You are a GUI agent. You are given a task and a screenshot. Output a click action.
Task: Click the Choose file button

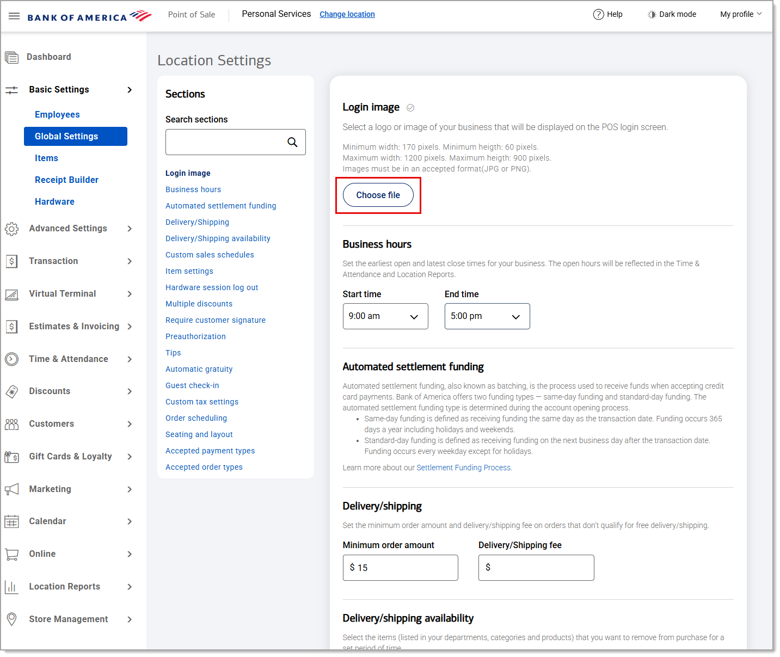point(378,195)
